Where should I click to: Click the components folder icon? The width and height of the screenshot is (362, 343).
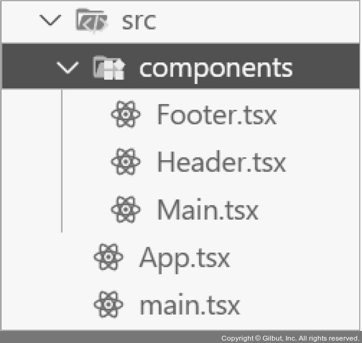point(109,68)
